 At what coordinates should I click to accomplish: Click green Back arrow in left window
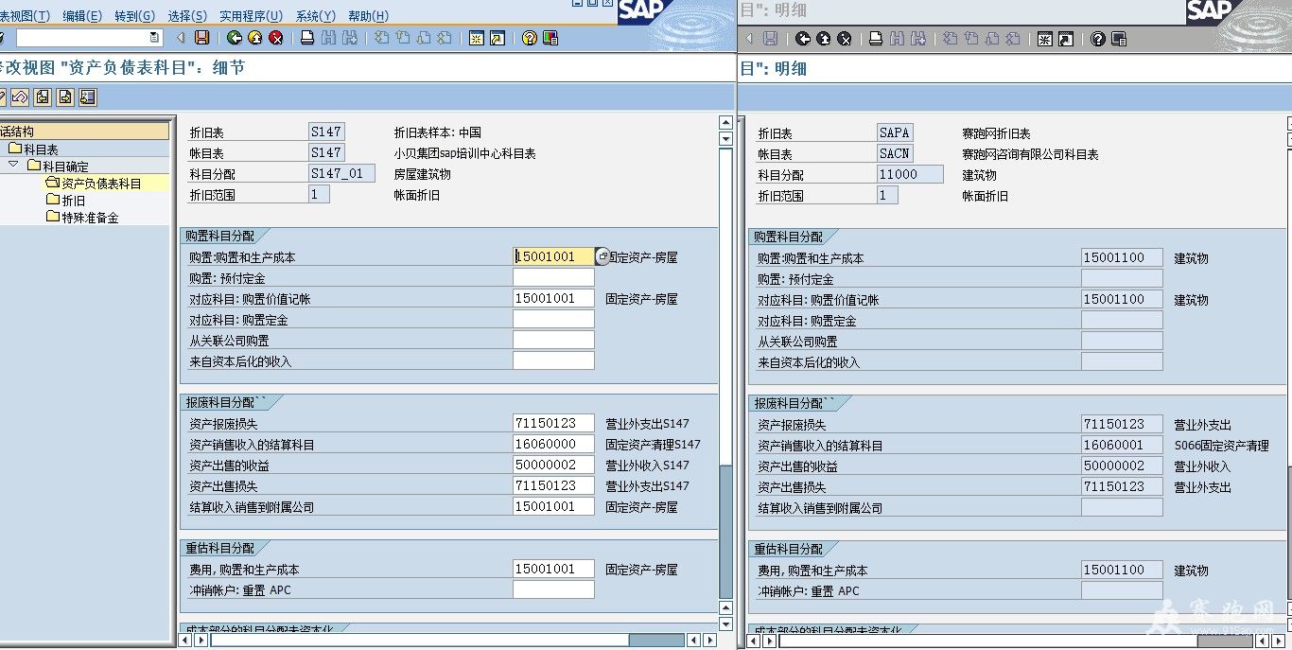[235, 38]
